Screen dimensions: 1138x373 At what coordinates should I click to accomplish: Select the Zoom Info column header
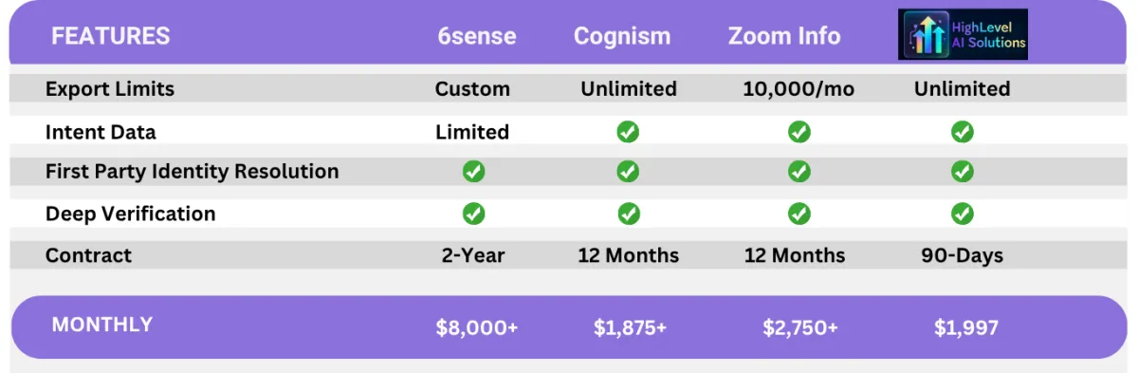[x=784, y=37]
